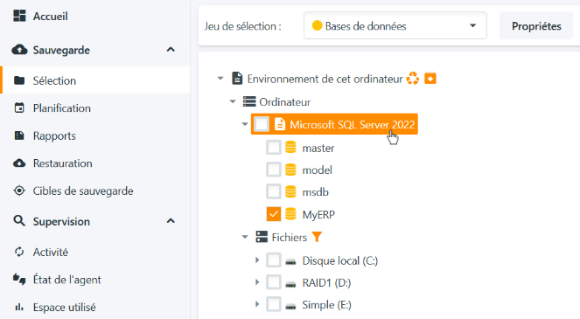Collapse the Microsoft SQL Server 2022 node

pos(245,124)
